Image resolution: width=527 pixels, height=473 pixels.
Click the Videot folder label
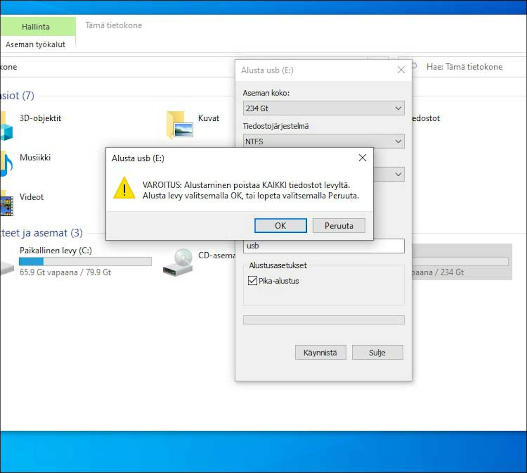point(32,197)
